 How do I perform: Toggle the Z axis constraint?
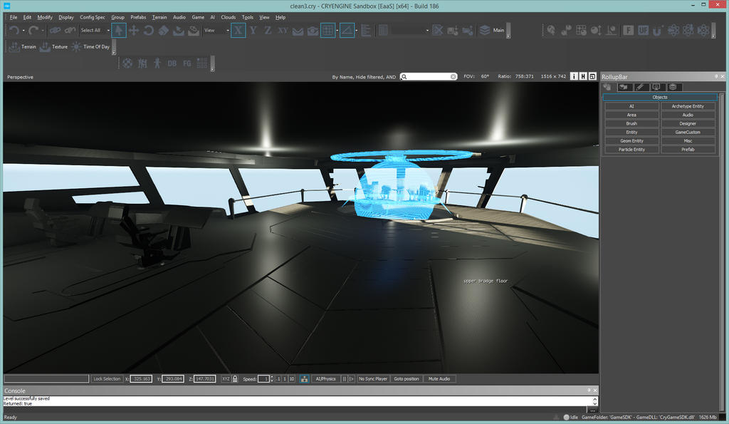pos(268,31)
